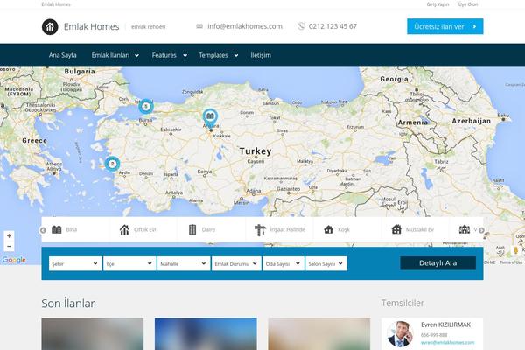This screenshot has width=525, height=350.
Task: Select the Çiftlik Evi farmhouse icon
Action: pyautogui.click(x=124, y=230)
